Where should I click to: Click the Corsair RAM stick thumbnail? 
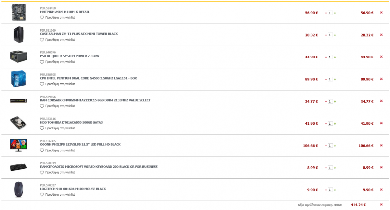point(19,101)
